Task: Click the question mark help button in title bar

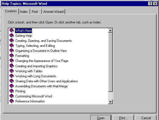Action: (x=150, y=4)
